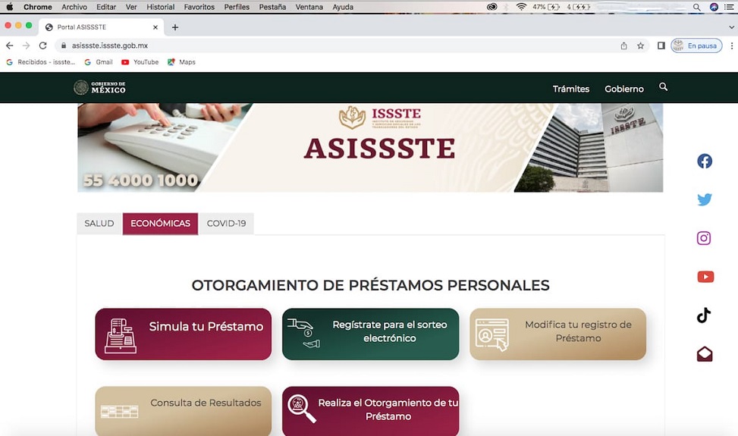Switch to the SALUD tab
The image size is (738, 436).
[x=99, y=224]
